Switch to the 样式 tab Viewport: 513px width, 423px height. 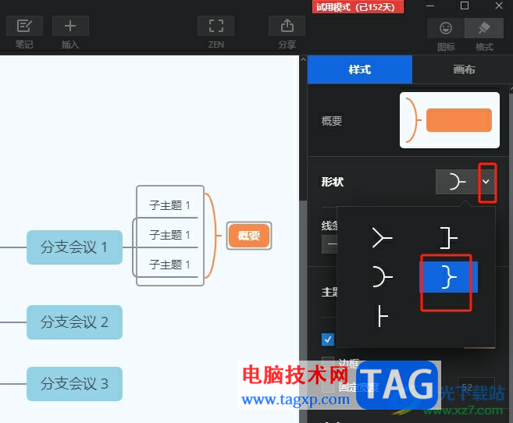point(359,69)
